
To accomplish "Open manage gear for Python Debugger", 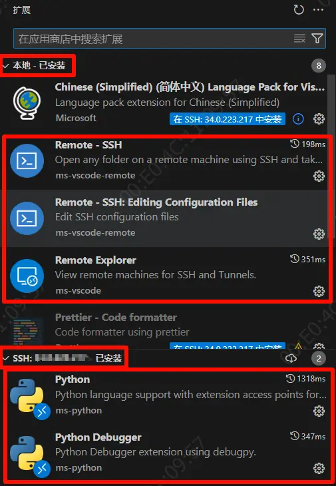I will coord(319,468).
